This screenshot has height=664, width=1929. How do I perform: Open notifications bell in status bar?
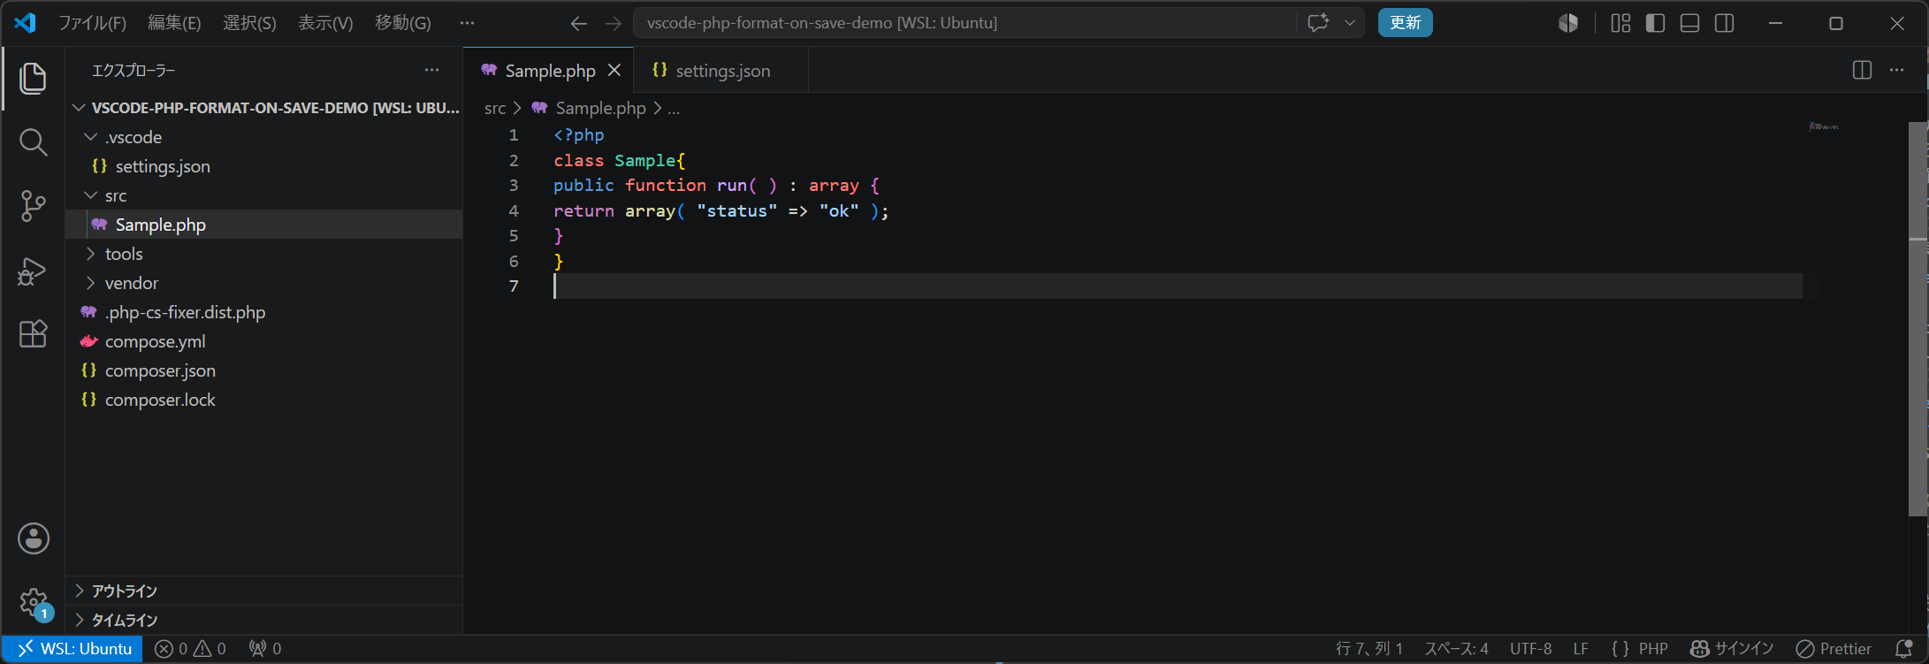point(1904,649)
